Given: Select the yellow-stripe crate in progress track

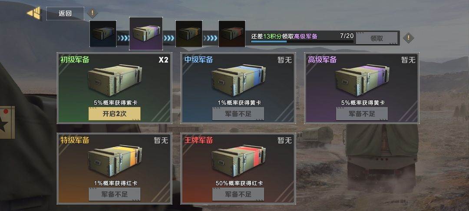Looking at the screenshot, I should [189, 34].
